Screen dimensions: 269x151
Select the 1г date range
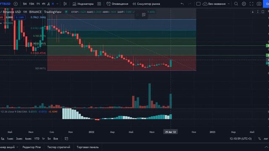pos(44,139)
